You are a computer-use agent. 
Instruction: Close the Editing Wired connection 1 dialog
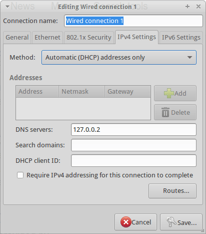(198, 7)
